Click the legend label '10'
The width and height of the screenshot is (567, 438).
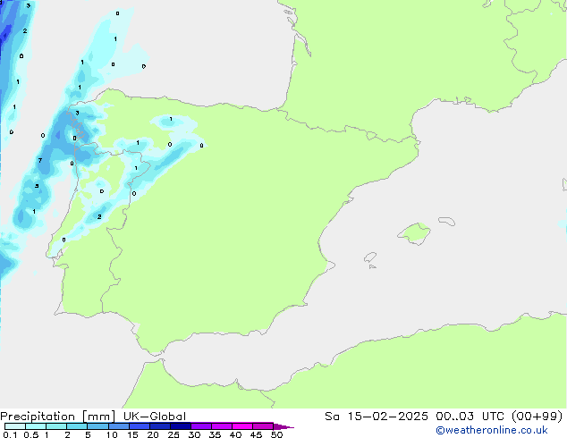[x=112, y=434]
